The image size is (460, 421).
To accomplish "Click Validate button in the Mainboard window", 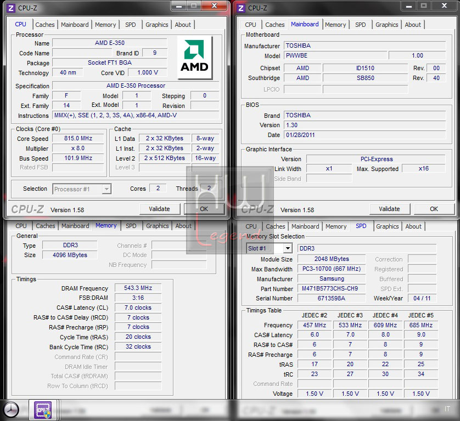I will point(389,209).
